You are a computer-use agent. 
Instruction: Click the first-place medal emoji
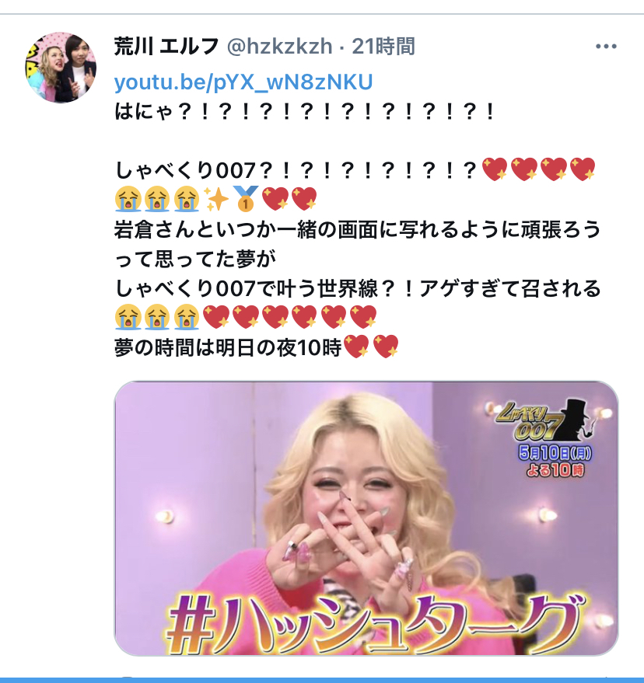[x=246, y=199]
